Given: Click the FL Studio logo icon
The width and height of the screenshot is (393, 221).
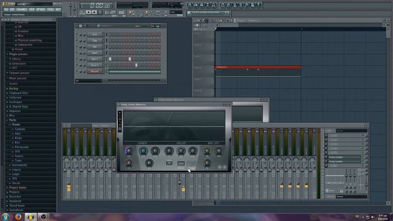Looking at the screenshot, I should click(x=4, y=4).
